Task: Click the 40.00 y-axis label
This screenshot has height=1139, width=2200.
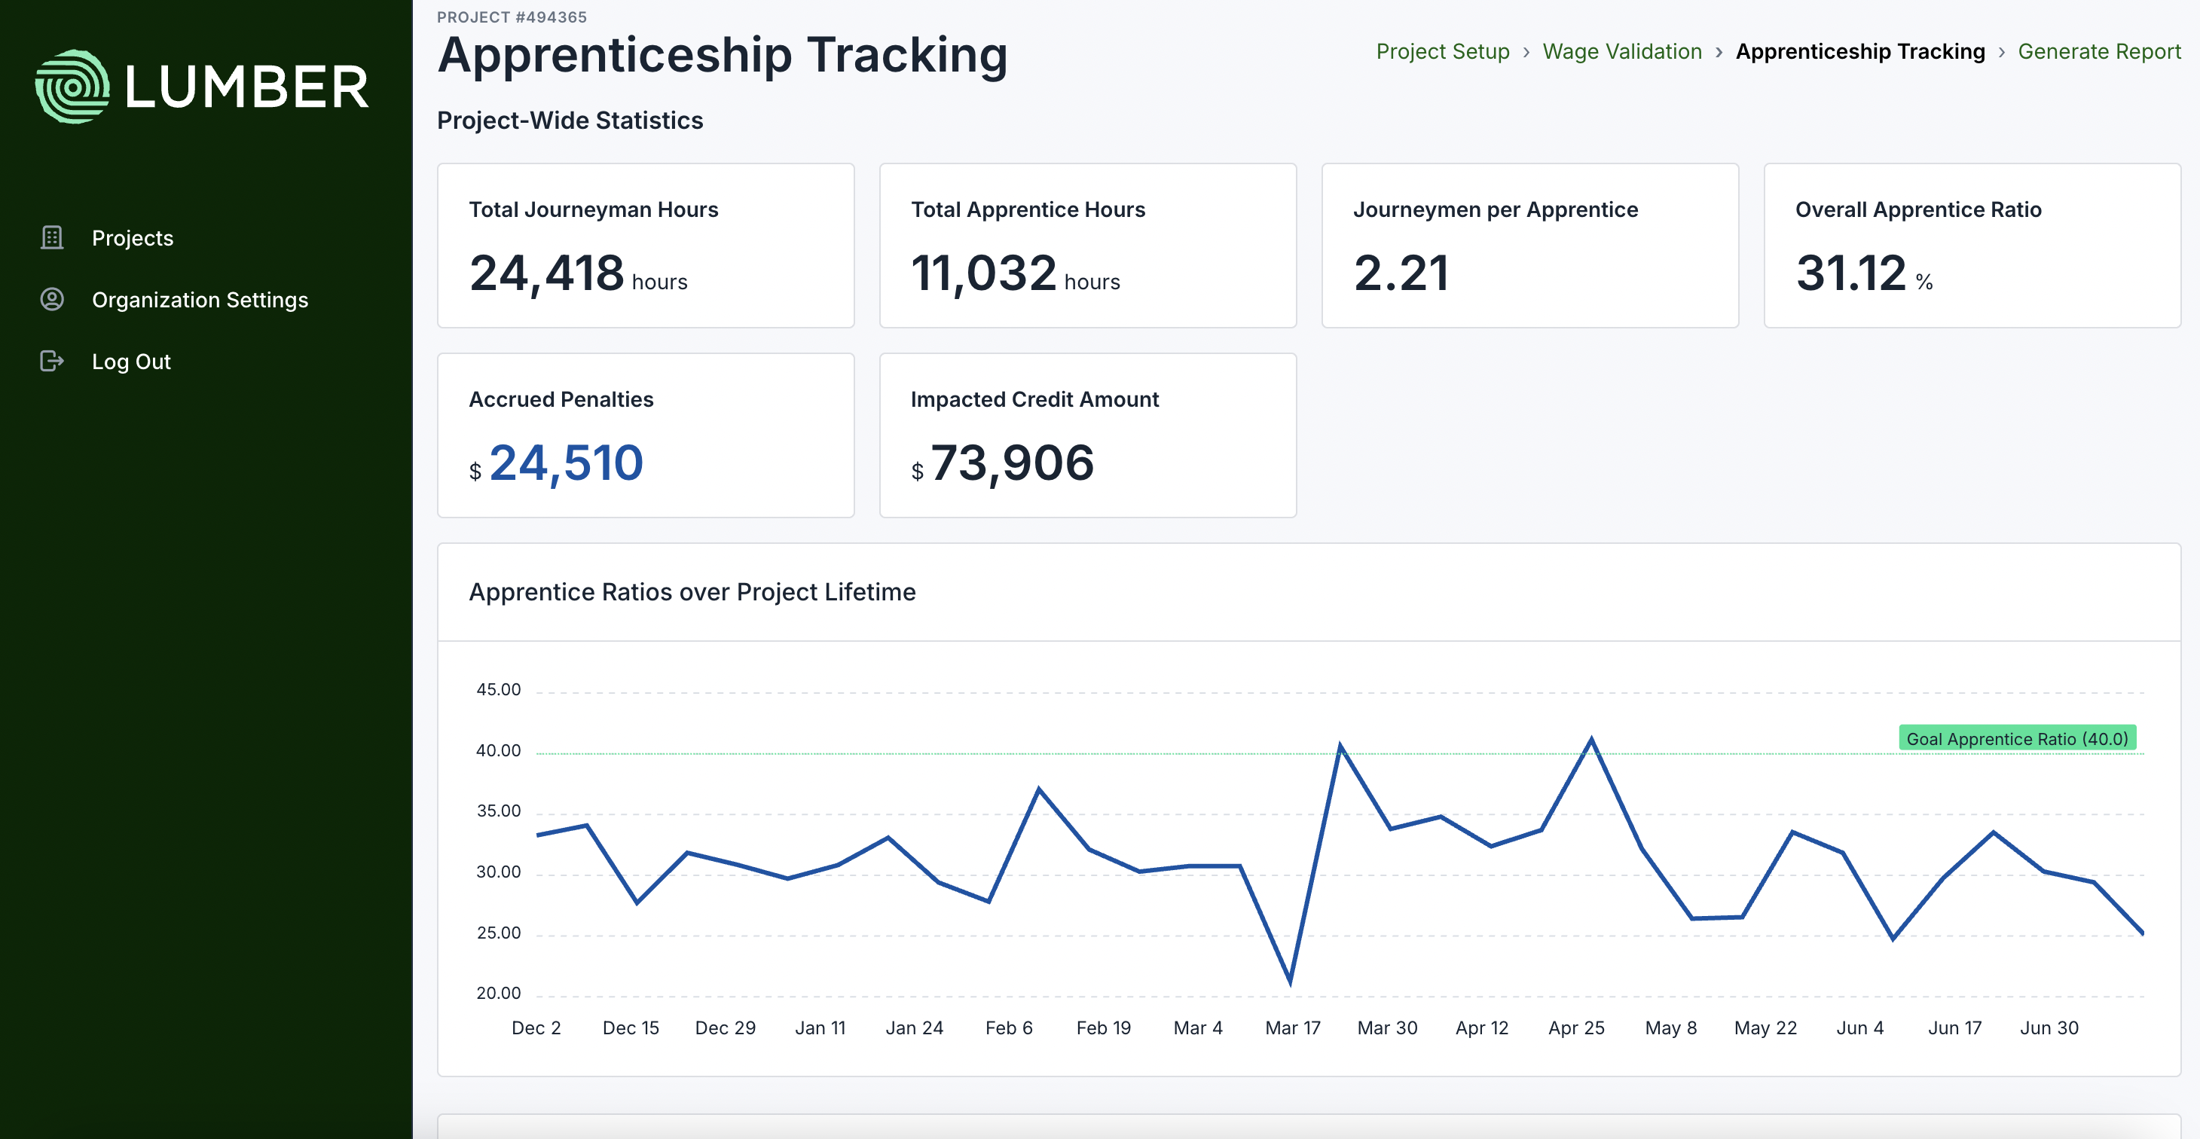Action: [498, 750]
